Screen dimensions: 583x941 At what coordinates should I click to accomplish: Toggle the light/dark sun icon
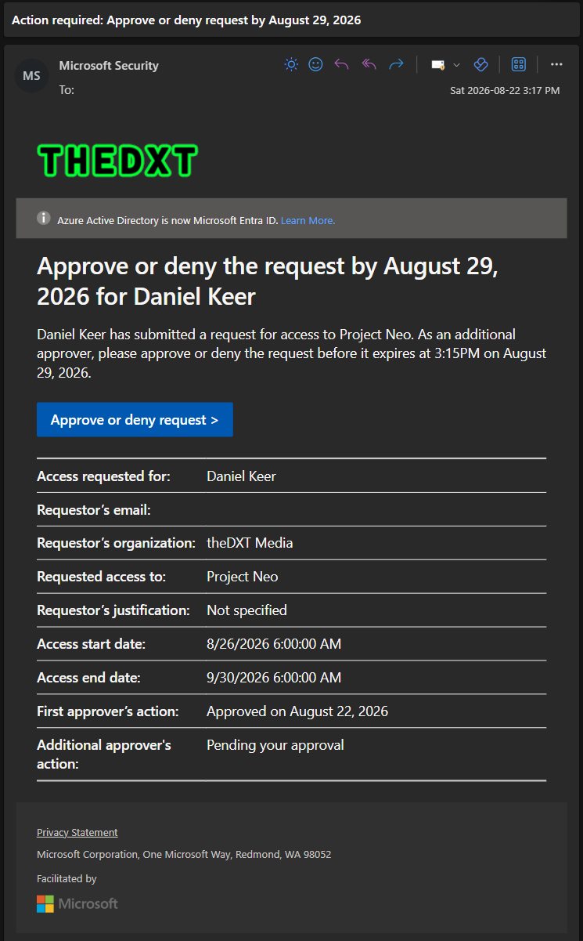point(291,64)
